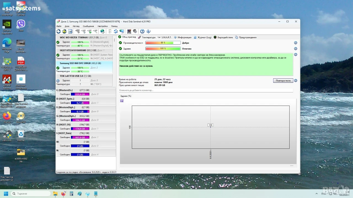
Task: Click the monitor with pen toolbar icon
Action: pyautogui.click(x=129, y=31)
